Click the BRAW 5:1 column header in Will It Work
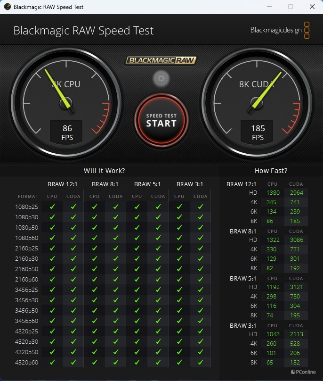 (147, 184)
